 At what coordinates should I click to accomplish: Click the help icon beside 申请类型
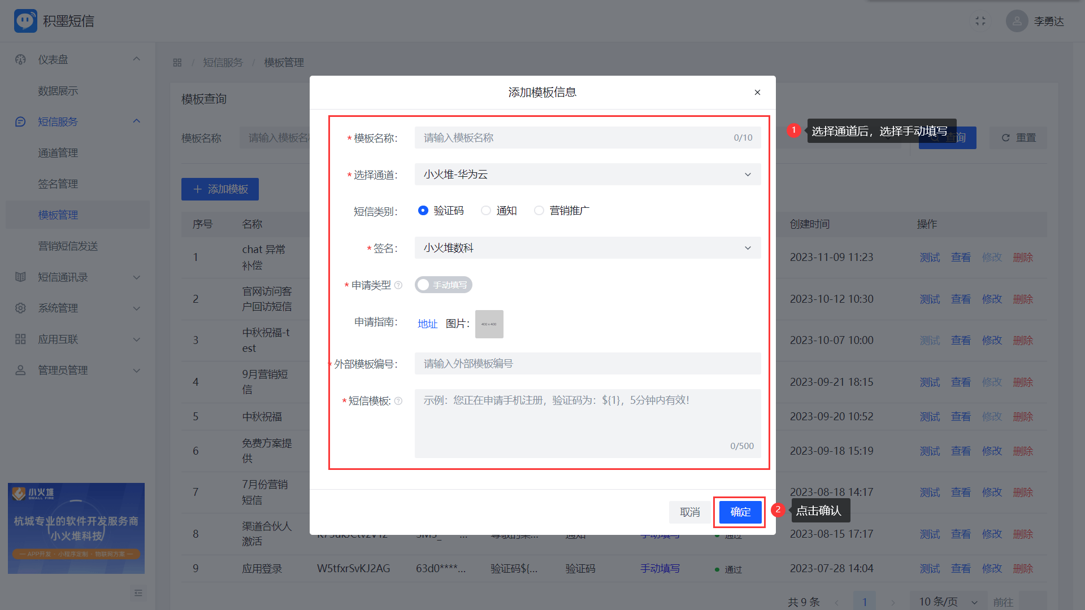pyautogui.click(x=398, y=285)
